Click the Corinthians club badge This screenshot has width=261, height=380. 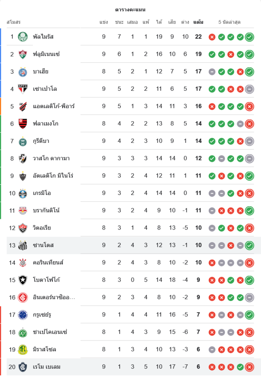pyautogui.click(x=23, y=263)
